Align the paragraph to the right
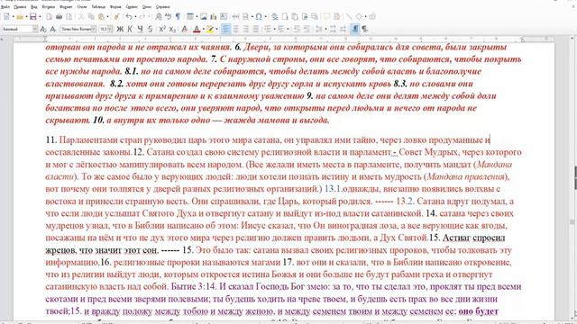This screenshot has height=324, width=577. click(246, 29)
